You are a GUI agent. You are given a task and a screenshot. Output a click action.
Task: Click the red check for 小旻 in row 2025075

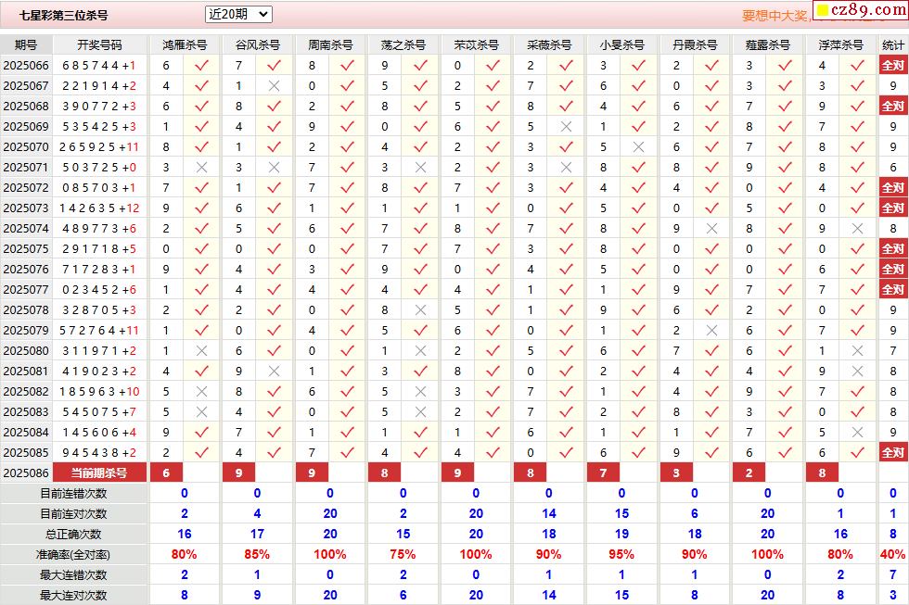coord(639,249)
